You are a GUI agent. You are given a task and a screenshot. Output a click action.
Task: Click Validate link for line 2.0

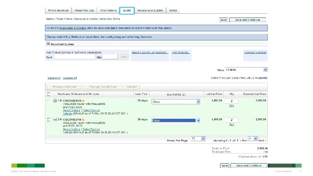(68, 133)
